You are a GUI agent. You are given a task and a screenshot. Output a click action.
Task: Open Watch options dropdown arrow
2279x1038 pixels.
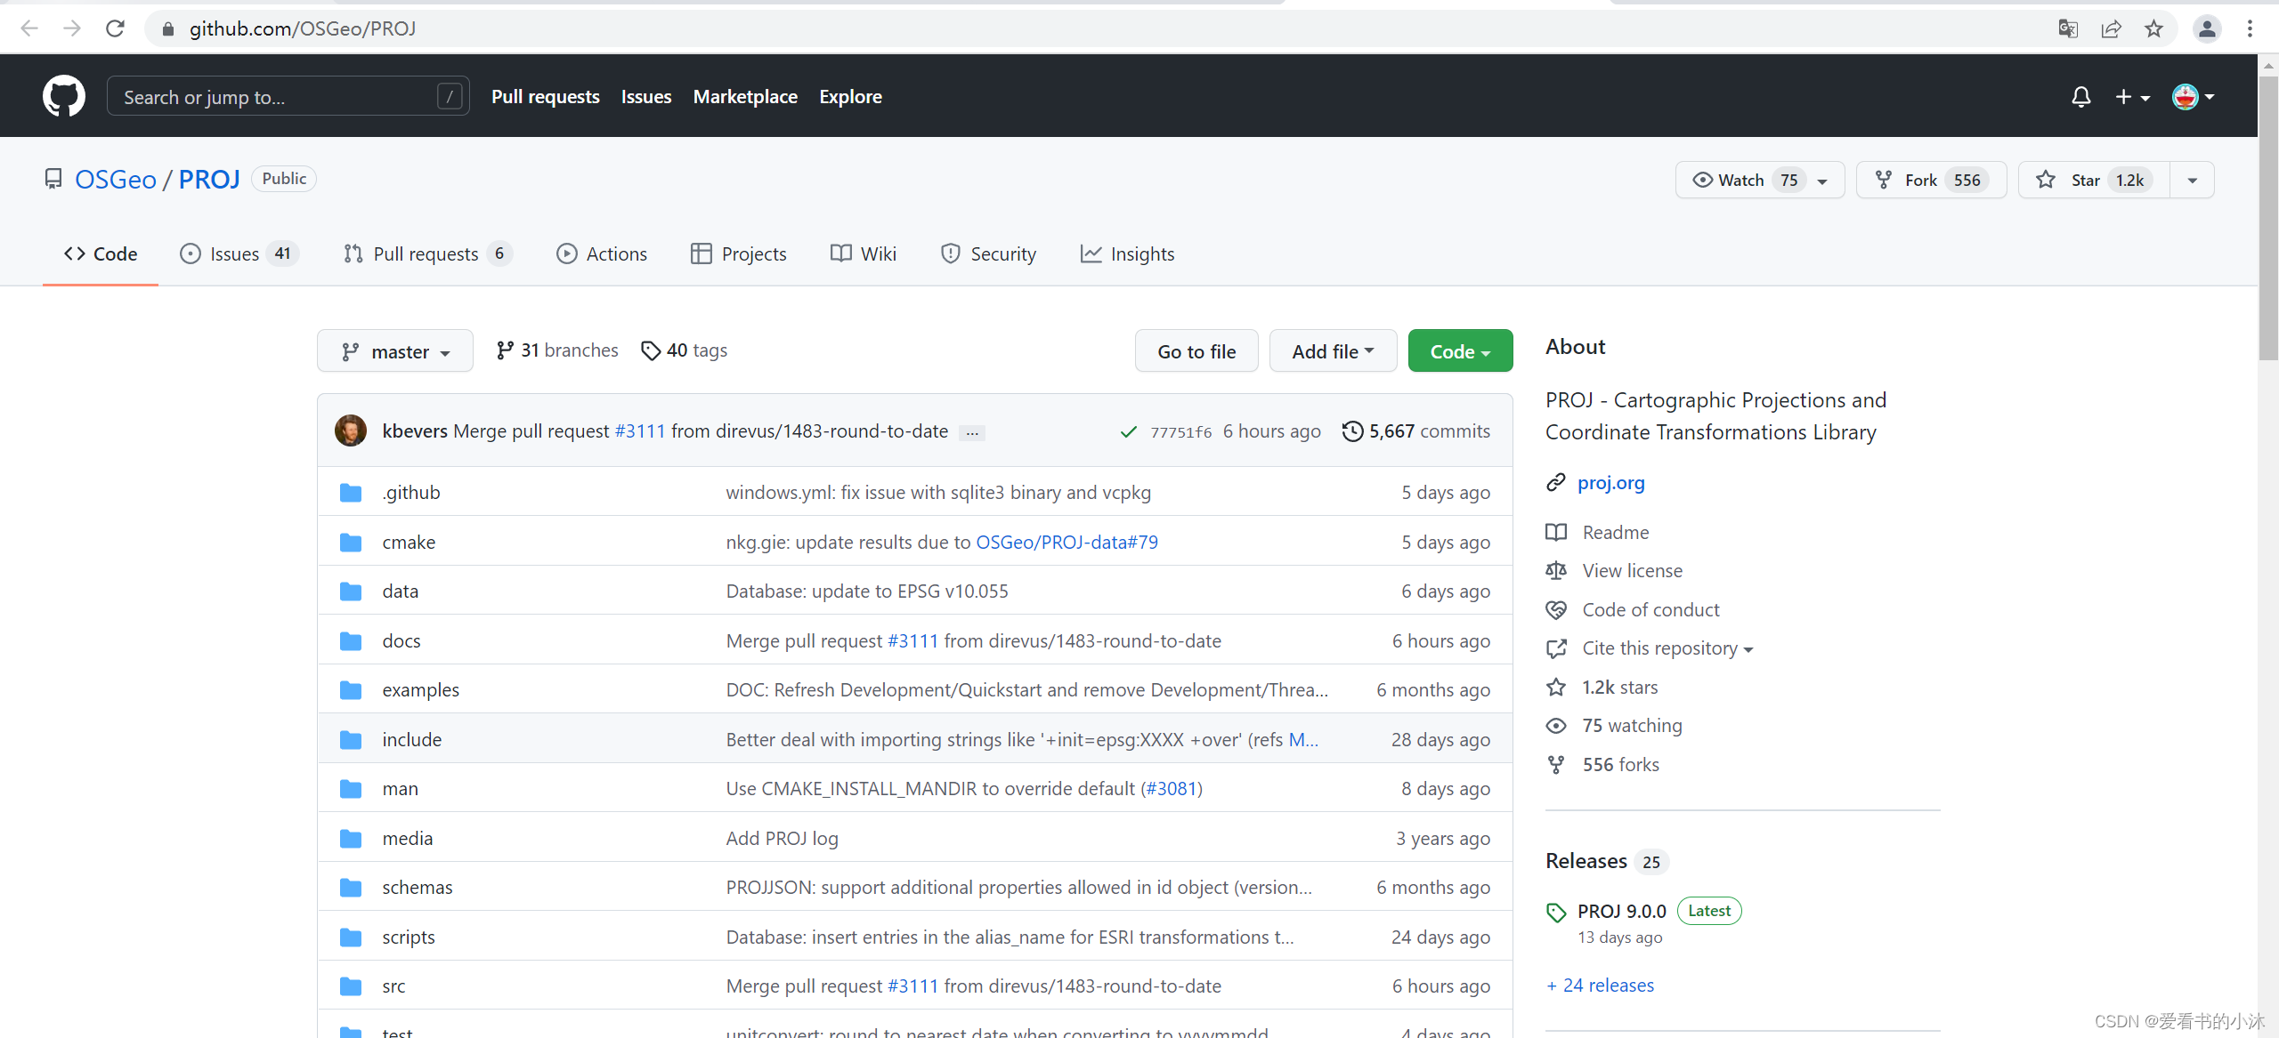[x=1822, y=181]
